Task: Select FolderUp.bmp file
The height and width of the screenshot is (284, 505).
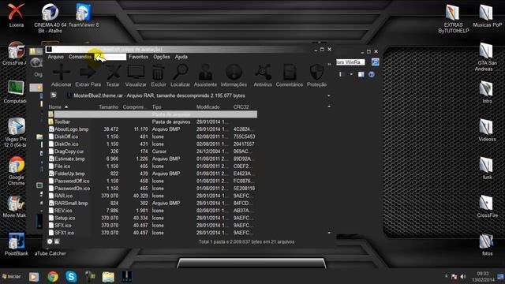Action: [x=152, y=174]
